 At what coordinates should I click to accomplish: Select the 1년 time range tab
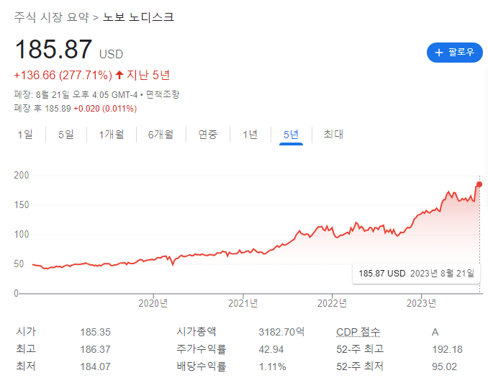250,135
